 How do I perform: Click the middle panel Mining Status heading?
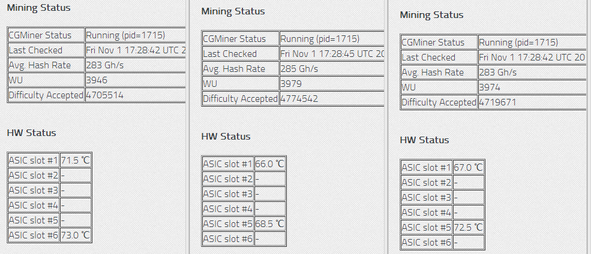coord(233,11)
